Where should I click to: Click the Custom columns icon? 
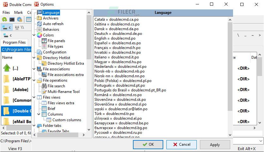[x=49, y=120]
